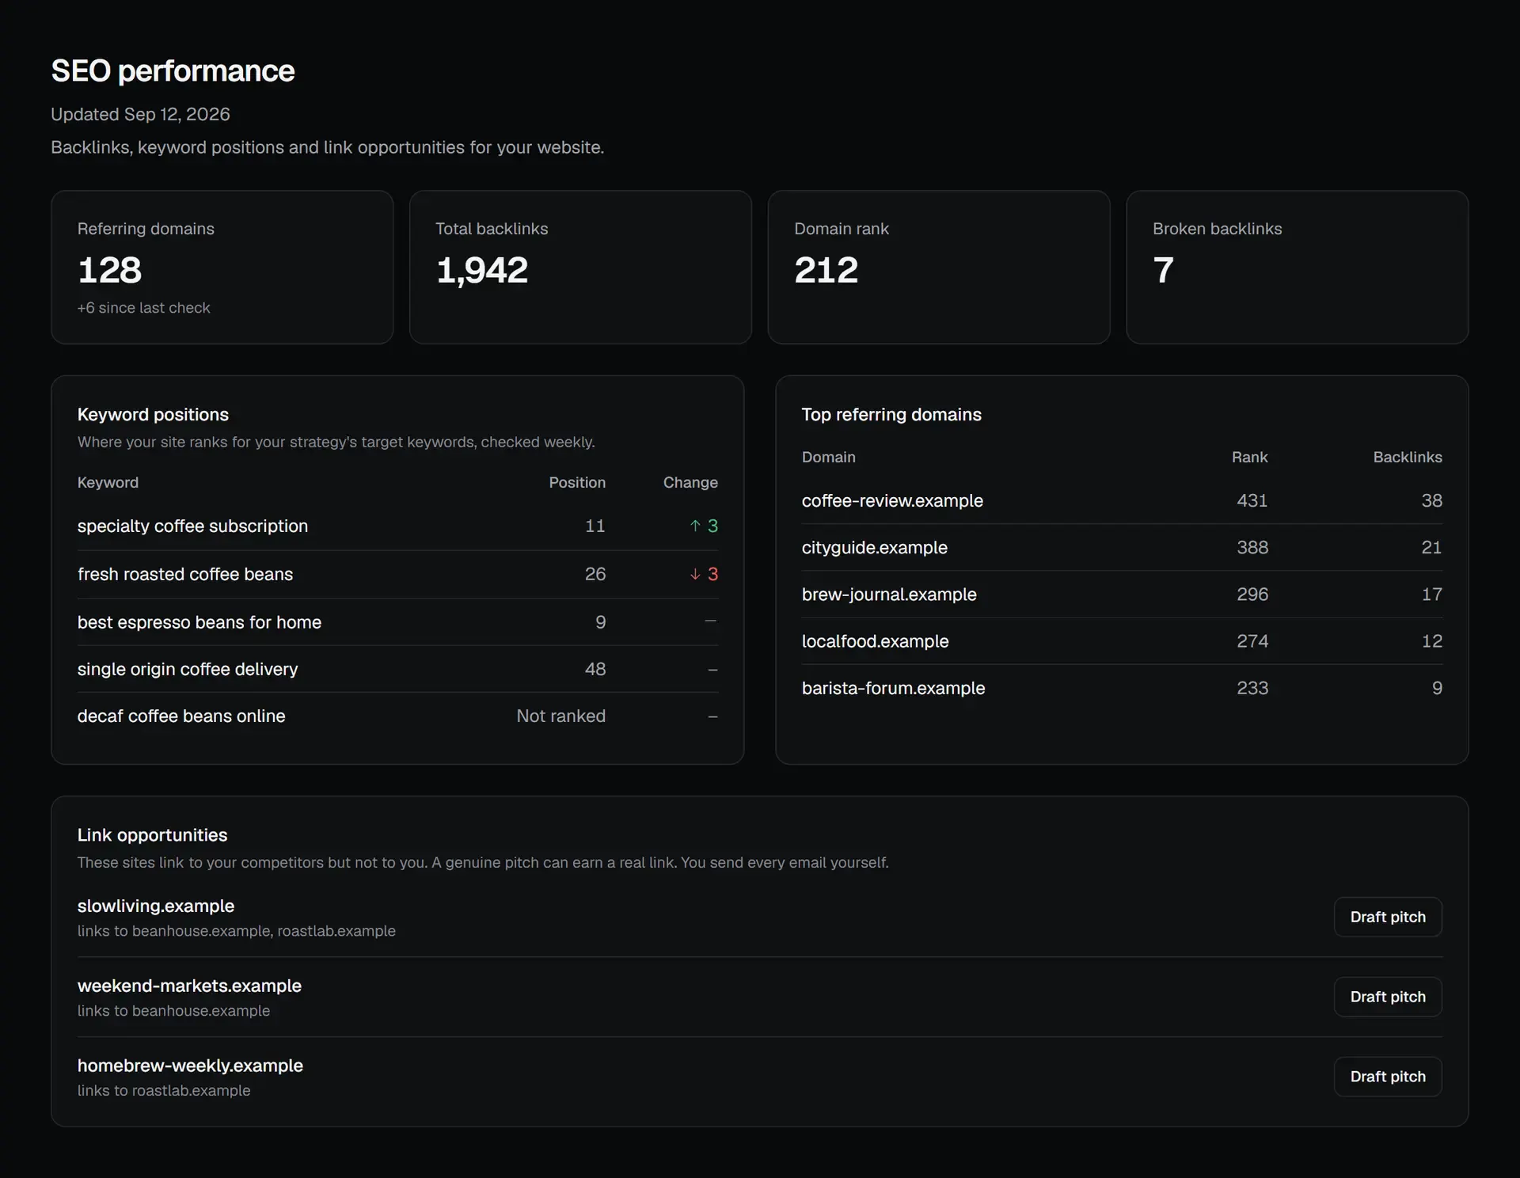Click the barista-forum.example domain

pyautogui.click(x=893, y=688)
